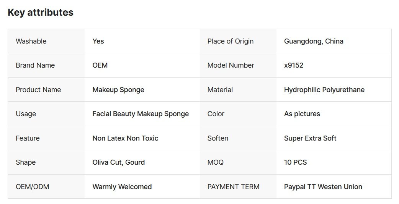399x204 pixels.
Task: Click the "Place of Origin" label
Action: (231, 41)
